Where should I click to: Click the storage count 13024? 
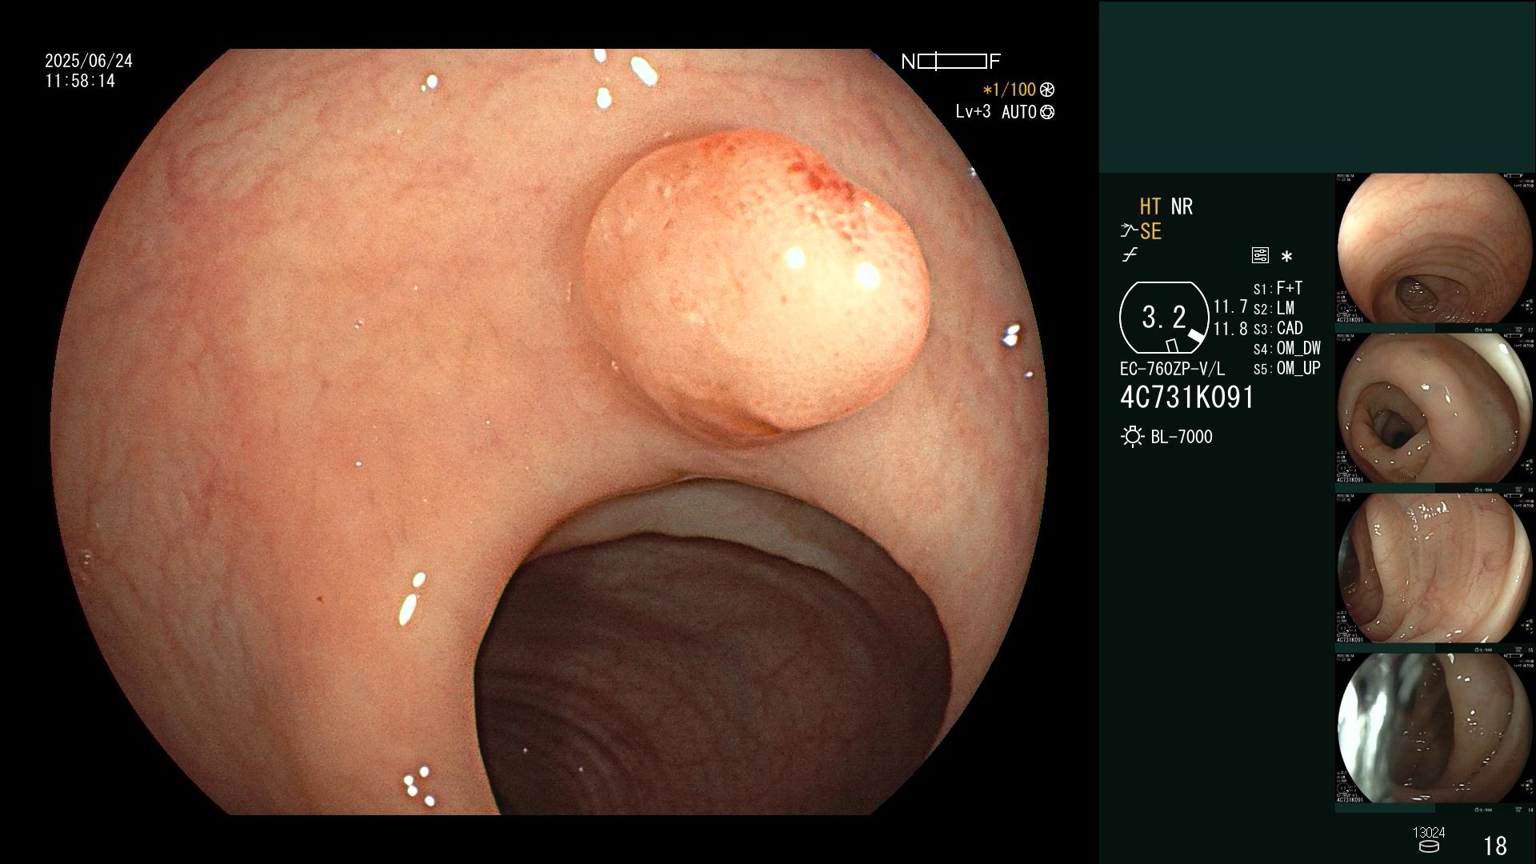tap(1429, 832)
